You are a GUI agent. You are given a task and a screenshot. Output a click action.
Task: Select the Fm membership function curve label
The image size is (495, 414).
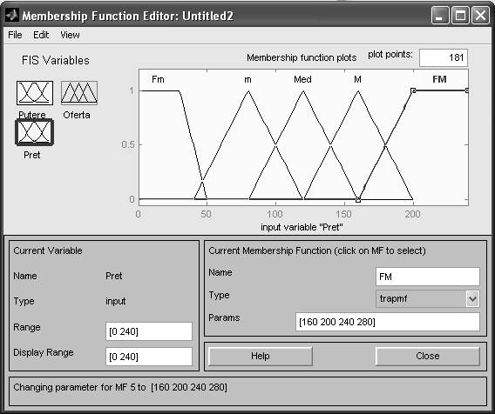click(x=158, y=79)
